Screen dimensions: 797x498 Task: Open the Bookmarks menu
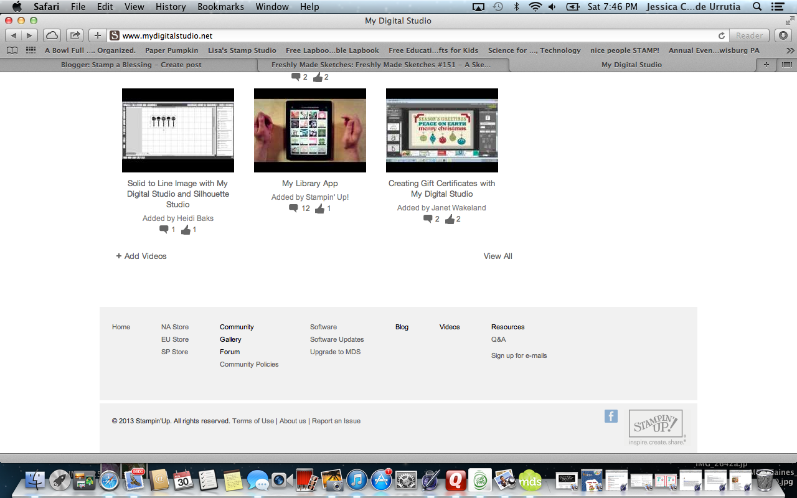pyautogui.click(x=220, y=7)
